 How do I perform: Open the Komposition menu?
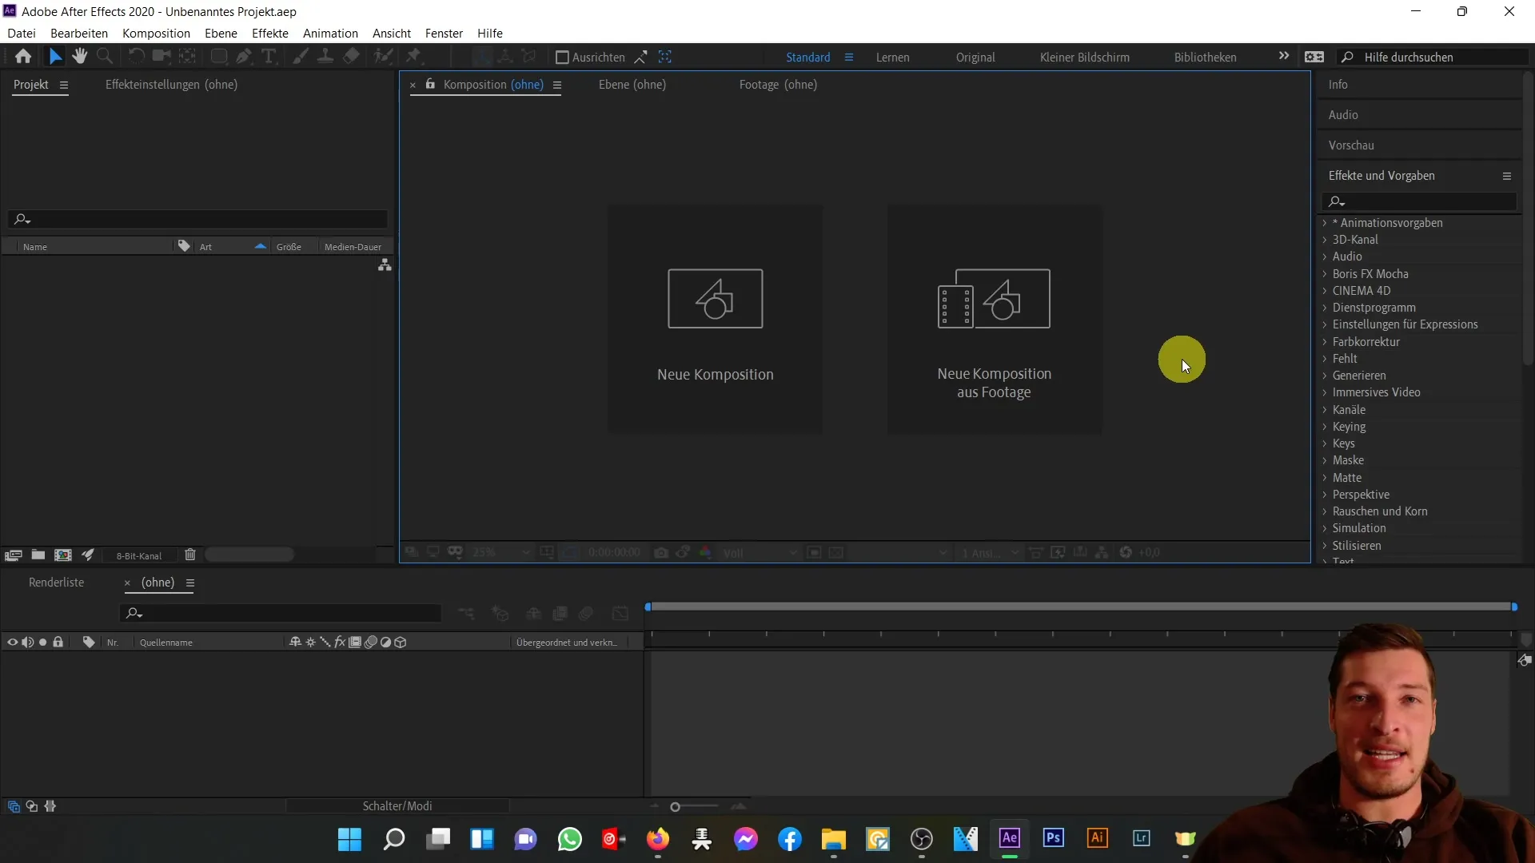coord(156,33)
